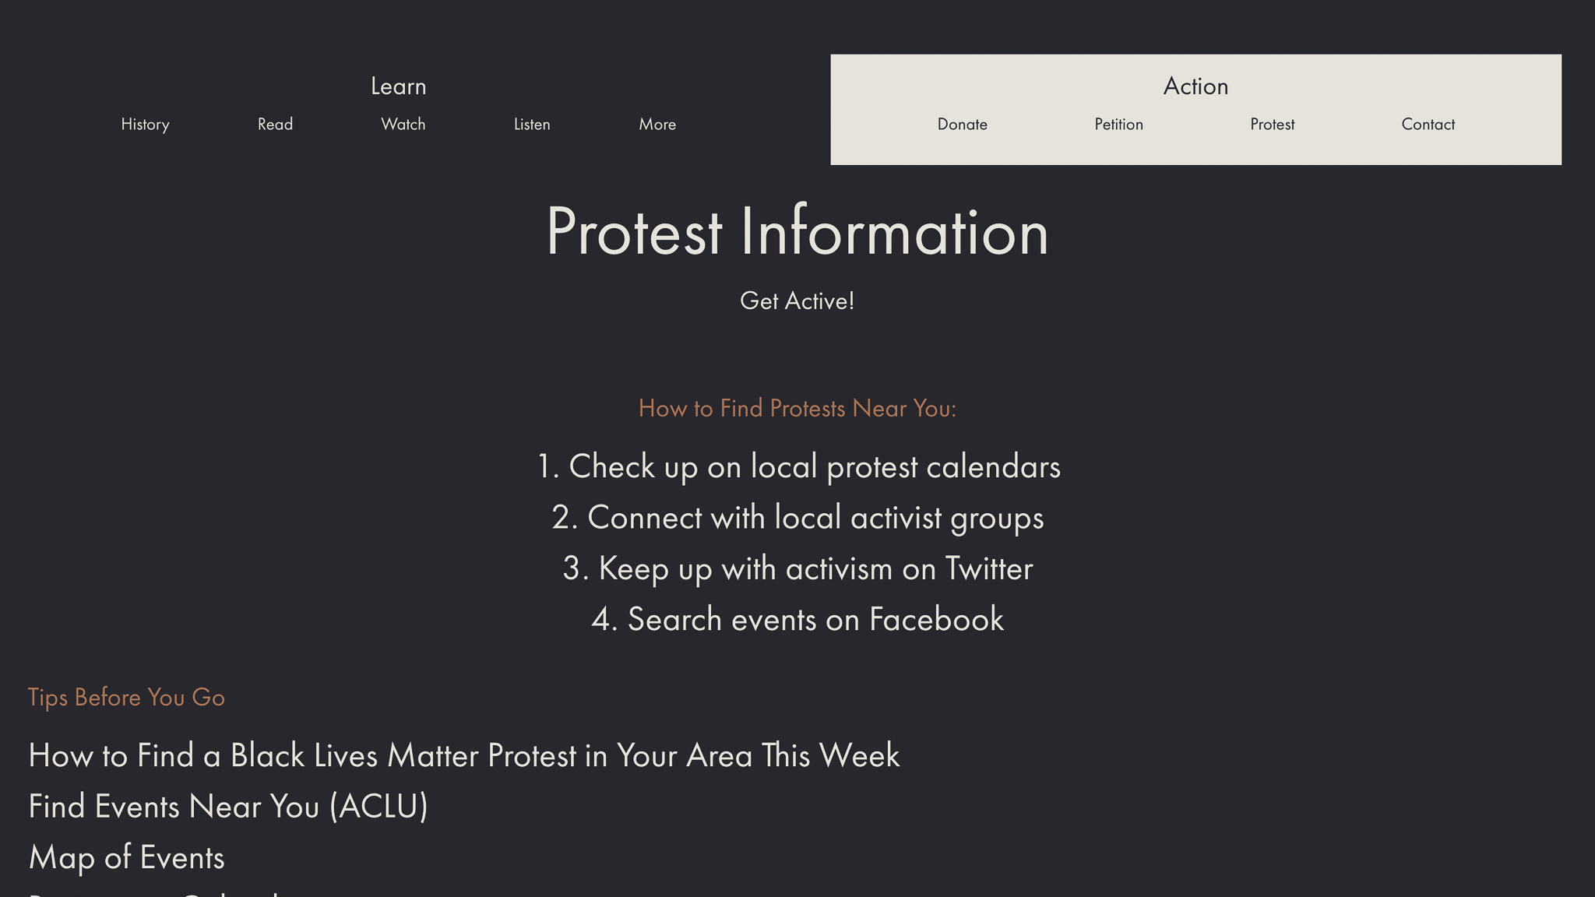Follow the Find Events Near You (ACLU) link

[x=228, y=807]
